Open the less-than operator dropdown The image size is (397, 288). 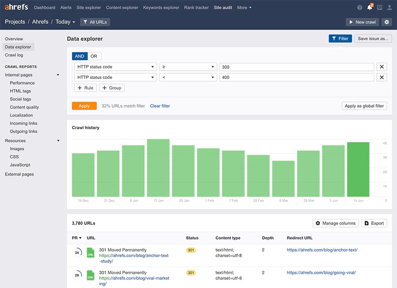188,77
